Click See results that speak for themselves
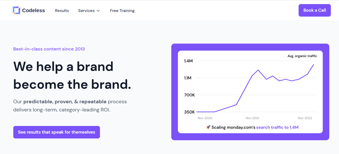 [x=56, y=132]
